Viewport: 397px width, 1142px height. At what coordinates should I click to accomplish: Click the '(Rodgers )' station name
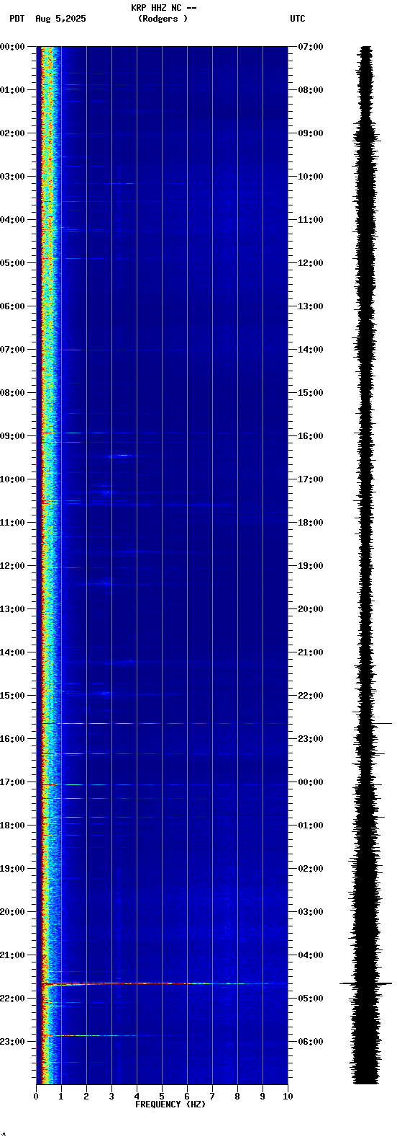[x=163, y=19]
